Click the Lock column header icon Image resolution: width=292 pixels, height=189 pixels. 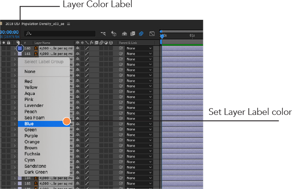tap(9, 43)
